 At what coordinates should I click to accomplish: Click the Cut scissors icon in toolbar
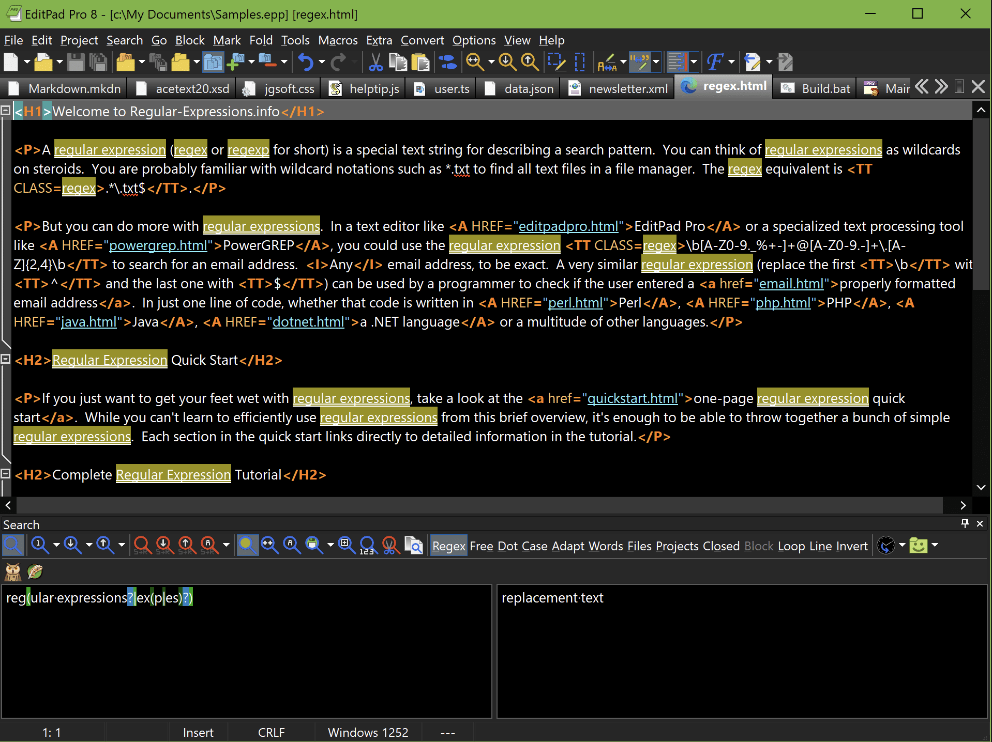(x=375, y=62)
